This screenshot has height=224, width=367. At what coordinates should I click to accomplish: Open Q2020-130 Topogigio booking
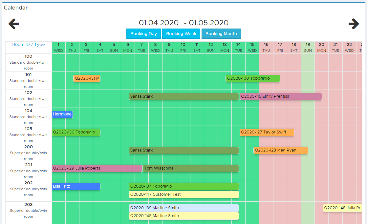point(76,132)
